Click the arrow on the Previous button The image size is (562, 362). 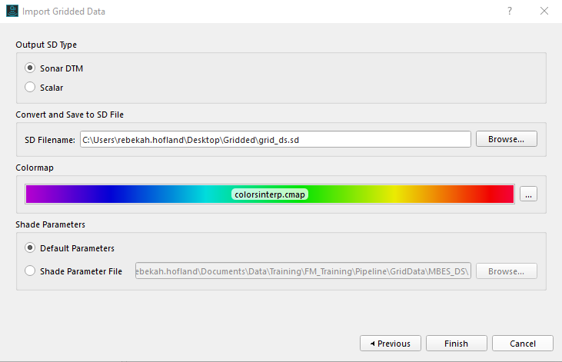[372, 344]
